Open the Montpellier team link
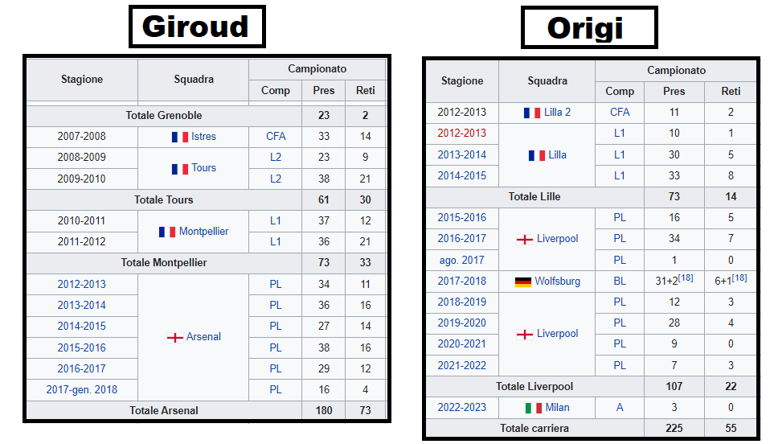Viewport: 770px width, 444px height. tap(203, 232)
